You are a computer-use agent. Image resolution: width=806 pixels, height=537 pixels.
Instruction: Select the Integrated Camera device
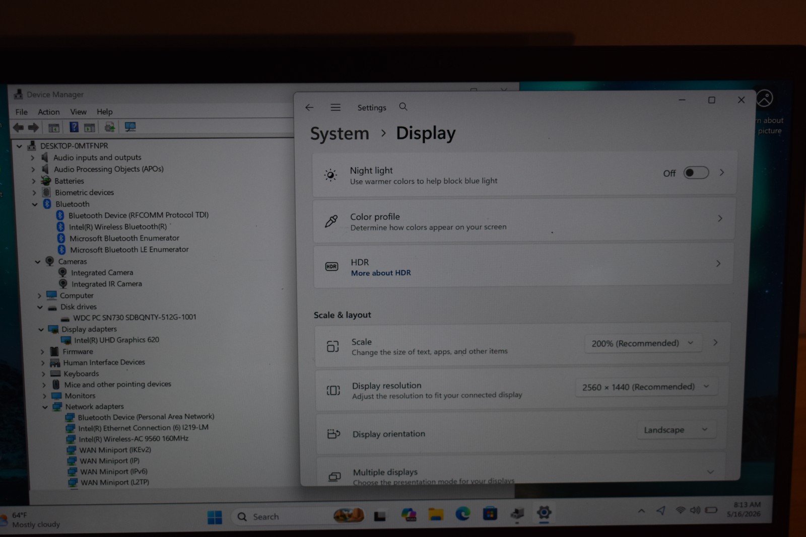pos(102,273)
